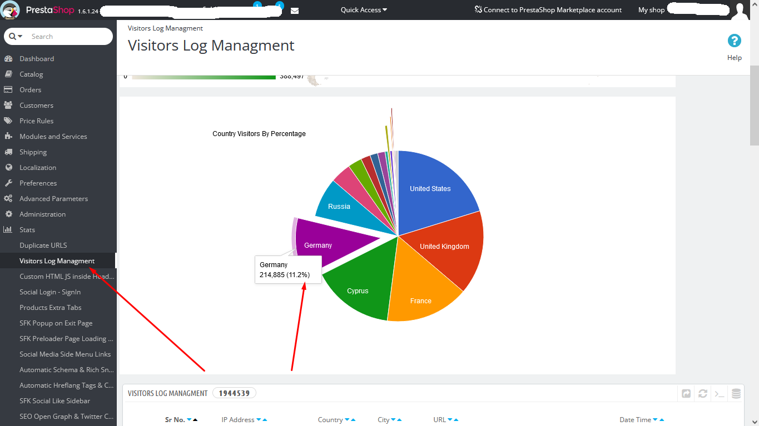Click the up sort arrow beside City column

coord(399,420)
